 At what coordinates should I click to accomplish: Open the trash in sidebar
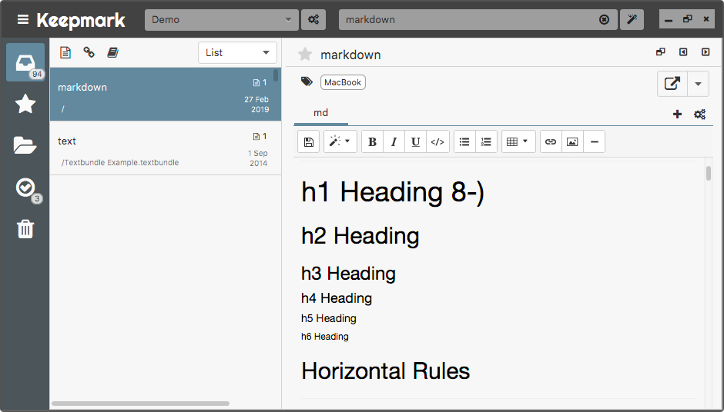point(25,228)
